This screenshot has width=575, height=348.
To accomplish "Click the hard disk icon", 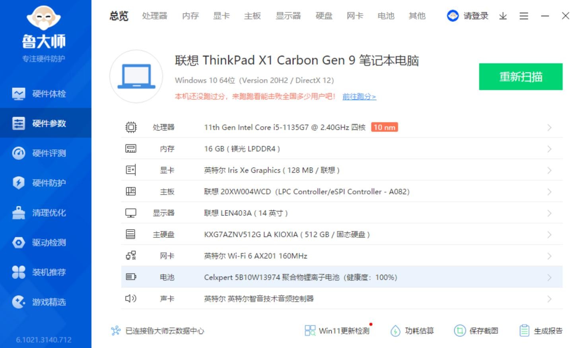I will pyautogui.click(x=130, y=234).
